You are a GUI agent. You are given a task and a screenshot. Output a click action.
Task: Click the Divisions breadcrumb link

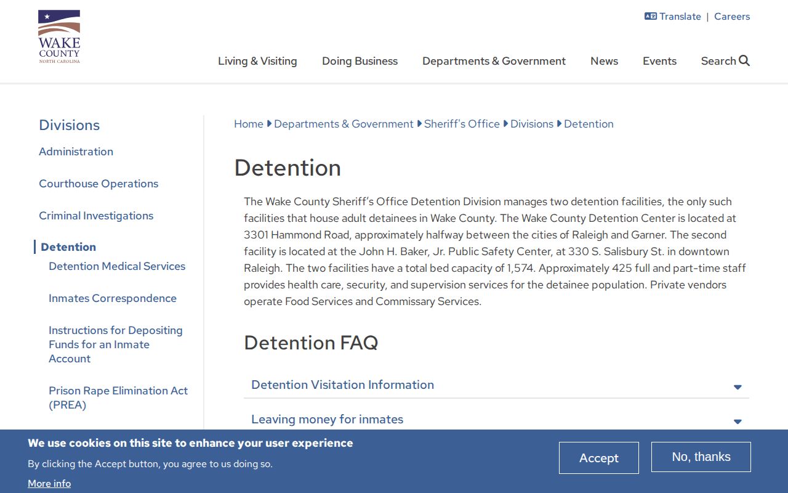pyautogui.click(x=532, y=124)
